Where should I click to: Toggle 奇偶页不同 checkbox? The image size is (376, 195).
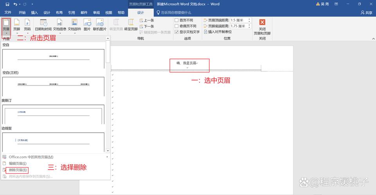176,26
